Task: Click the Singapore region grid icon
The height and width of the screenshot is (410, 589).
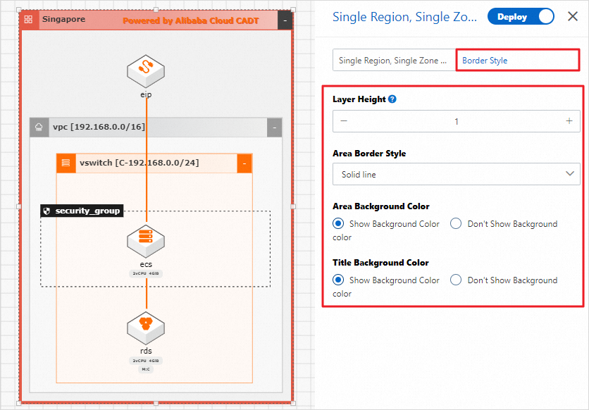Action: tap(29, 20)
